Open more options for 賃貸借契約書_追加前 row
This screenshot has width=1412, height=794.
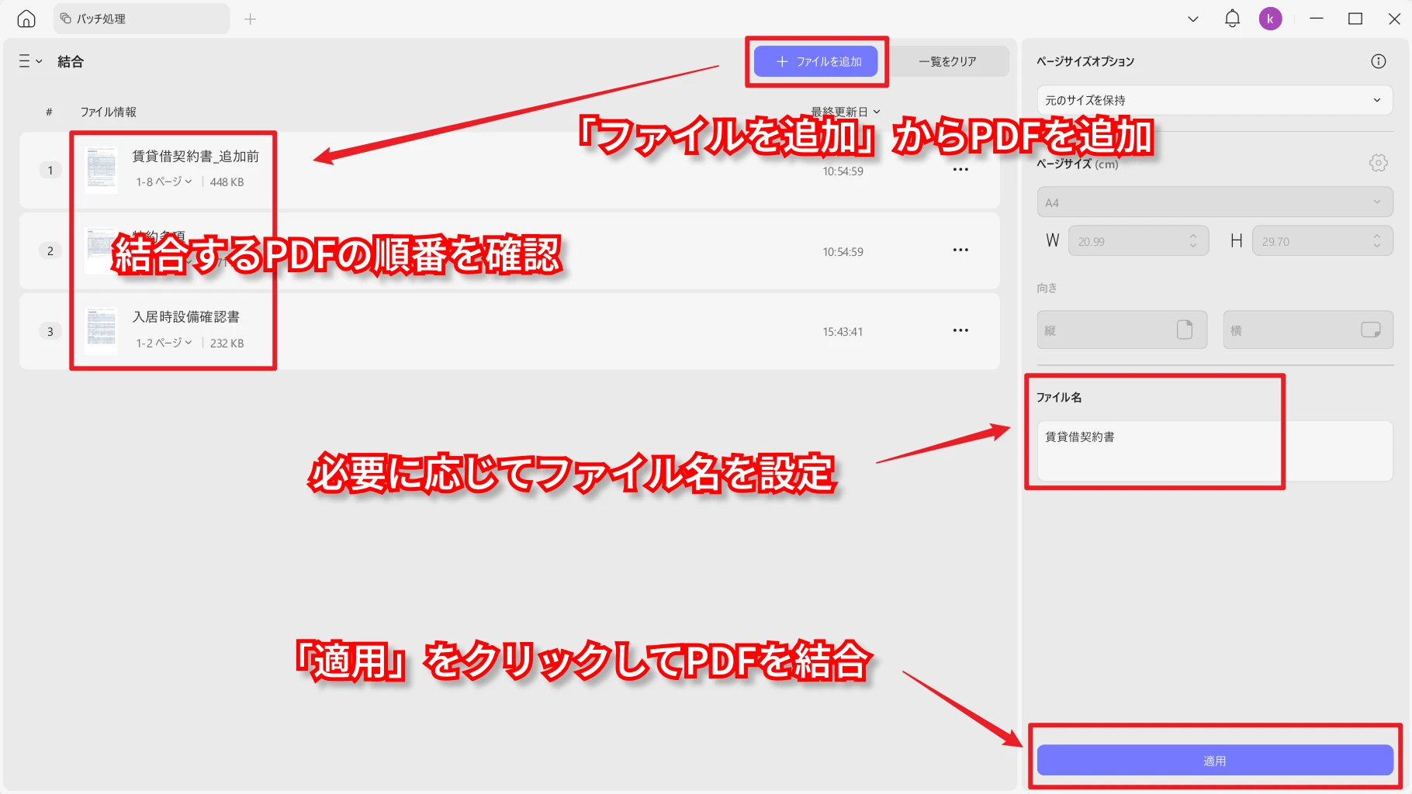pos(960,170)
